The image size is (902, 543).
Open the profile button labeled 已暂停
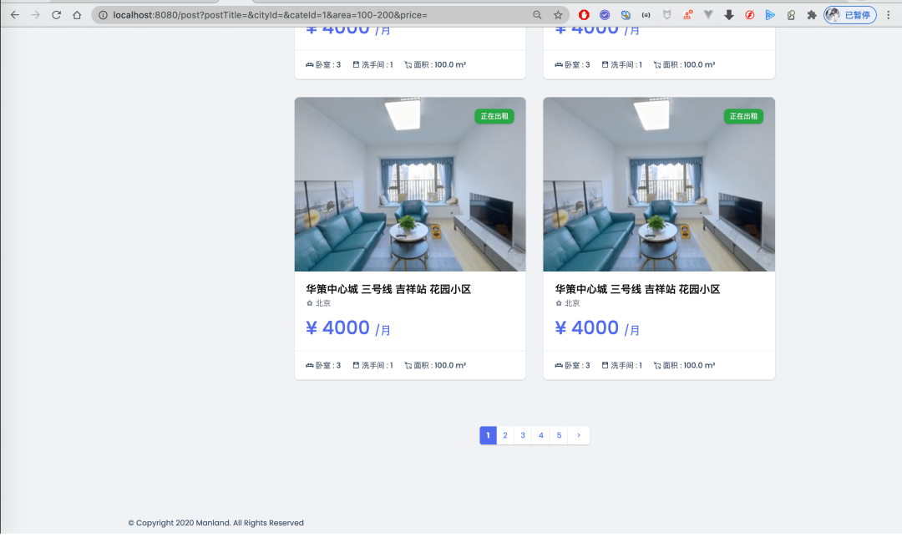[850, 15]
